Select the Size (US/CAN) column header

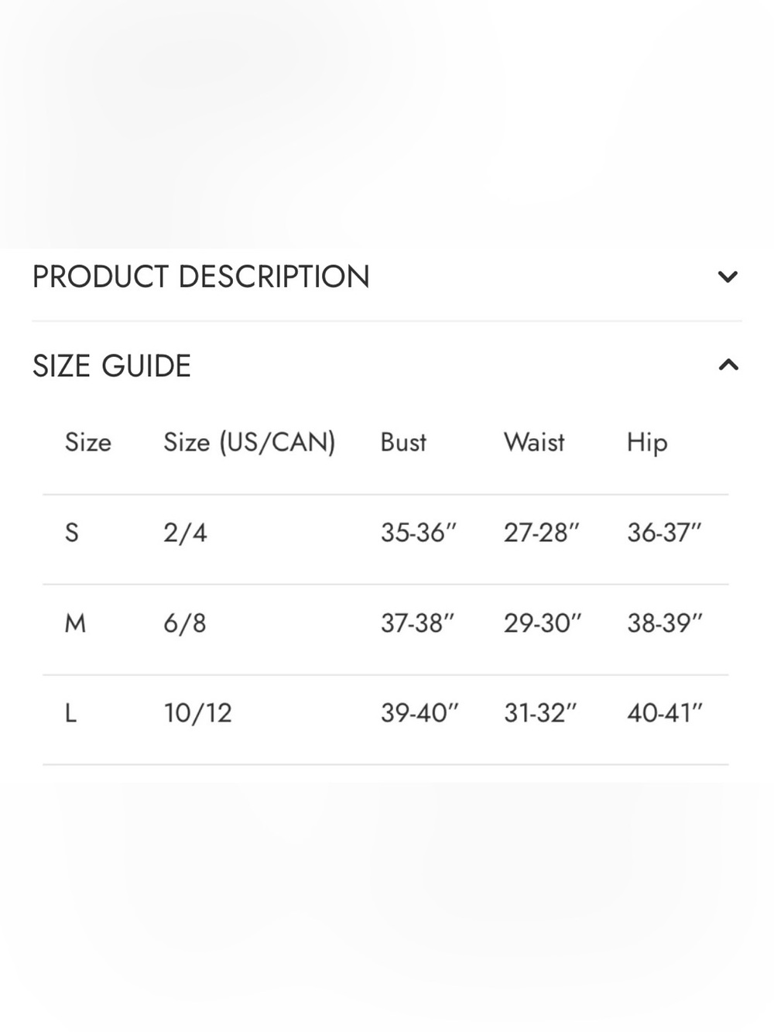[249, 442]
